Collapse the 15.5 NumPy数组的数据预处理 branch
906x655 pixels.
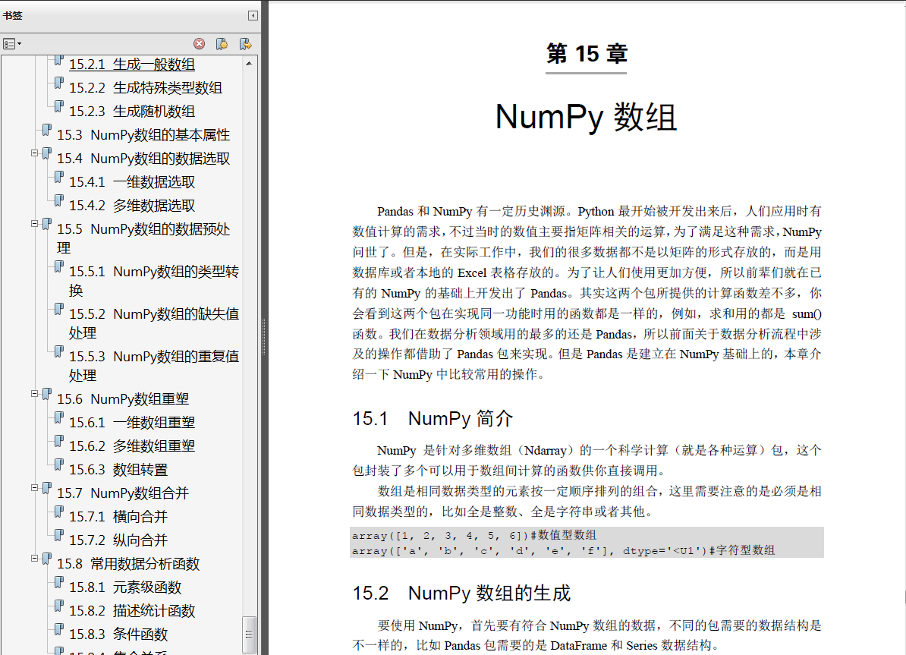tap(35, 224)
